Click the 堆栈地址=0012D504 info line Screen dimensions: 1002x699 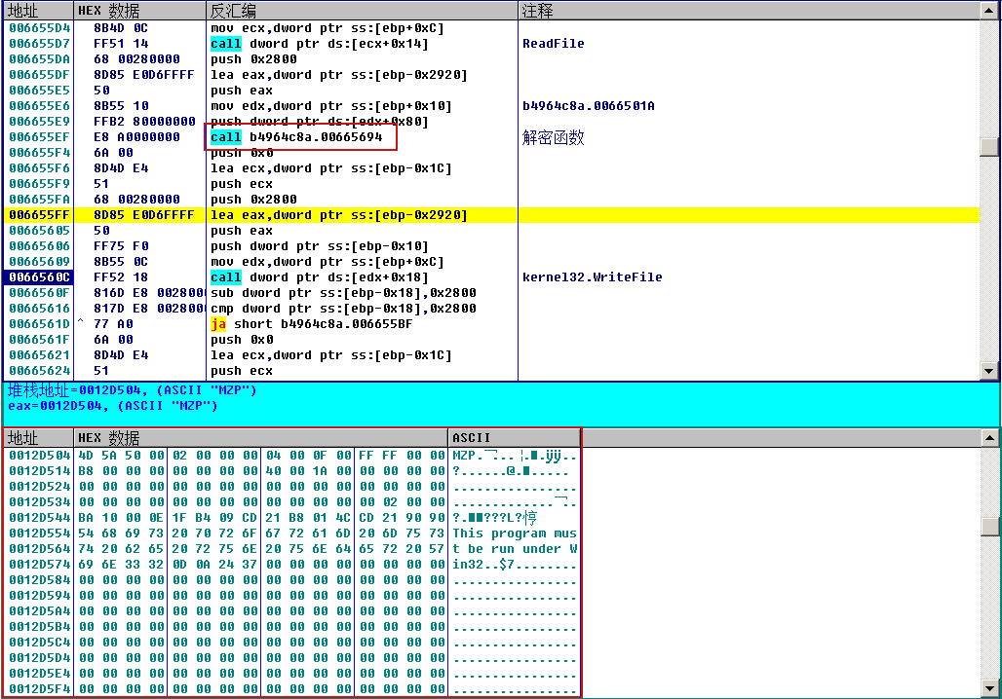[x=133, y=390]
